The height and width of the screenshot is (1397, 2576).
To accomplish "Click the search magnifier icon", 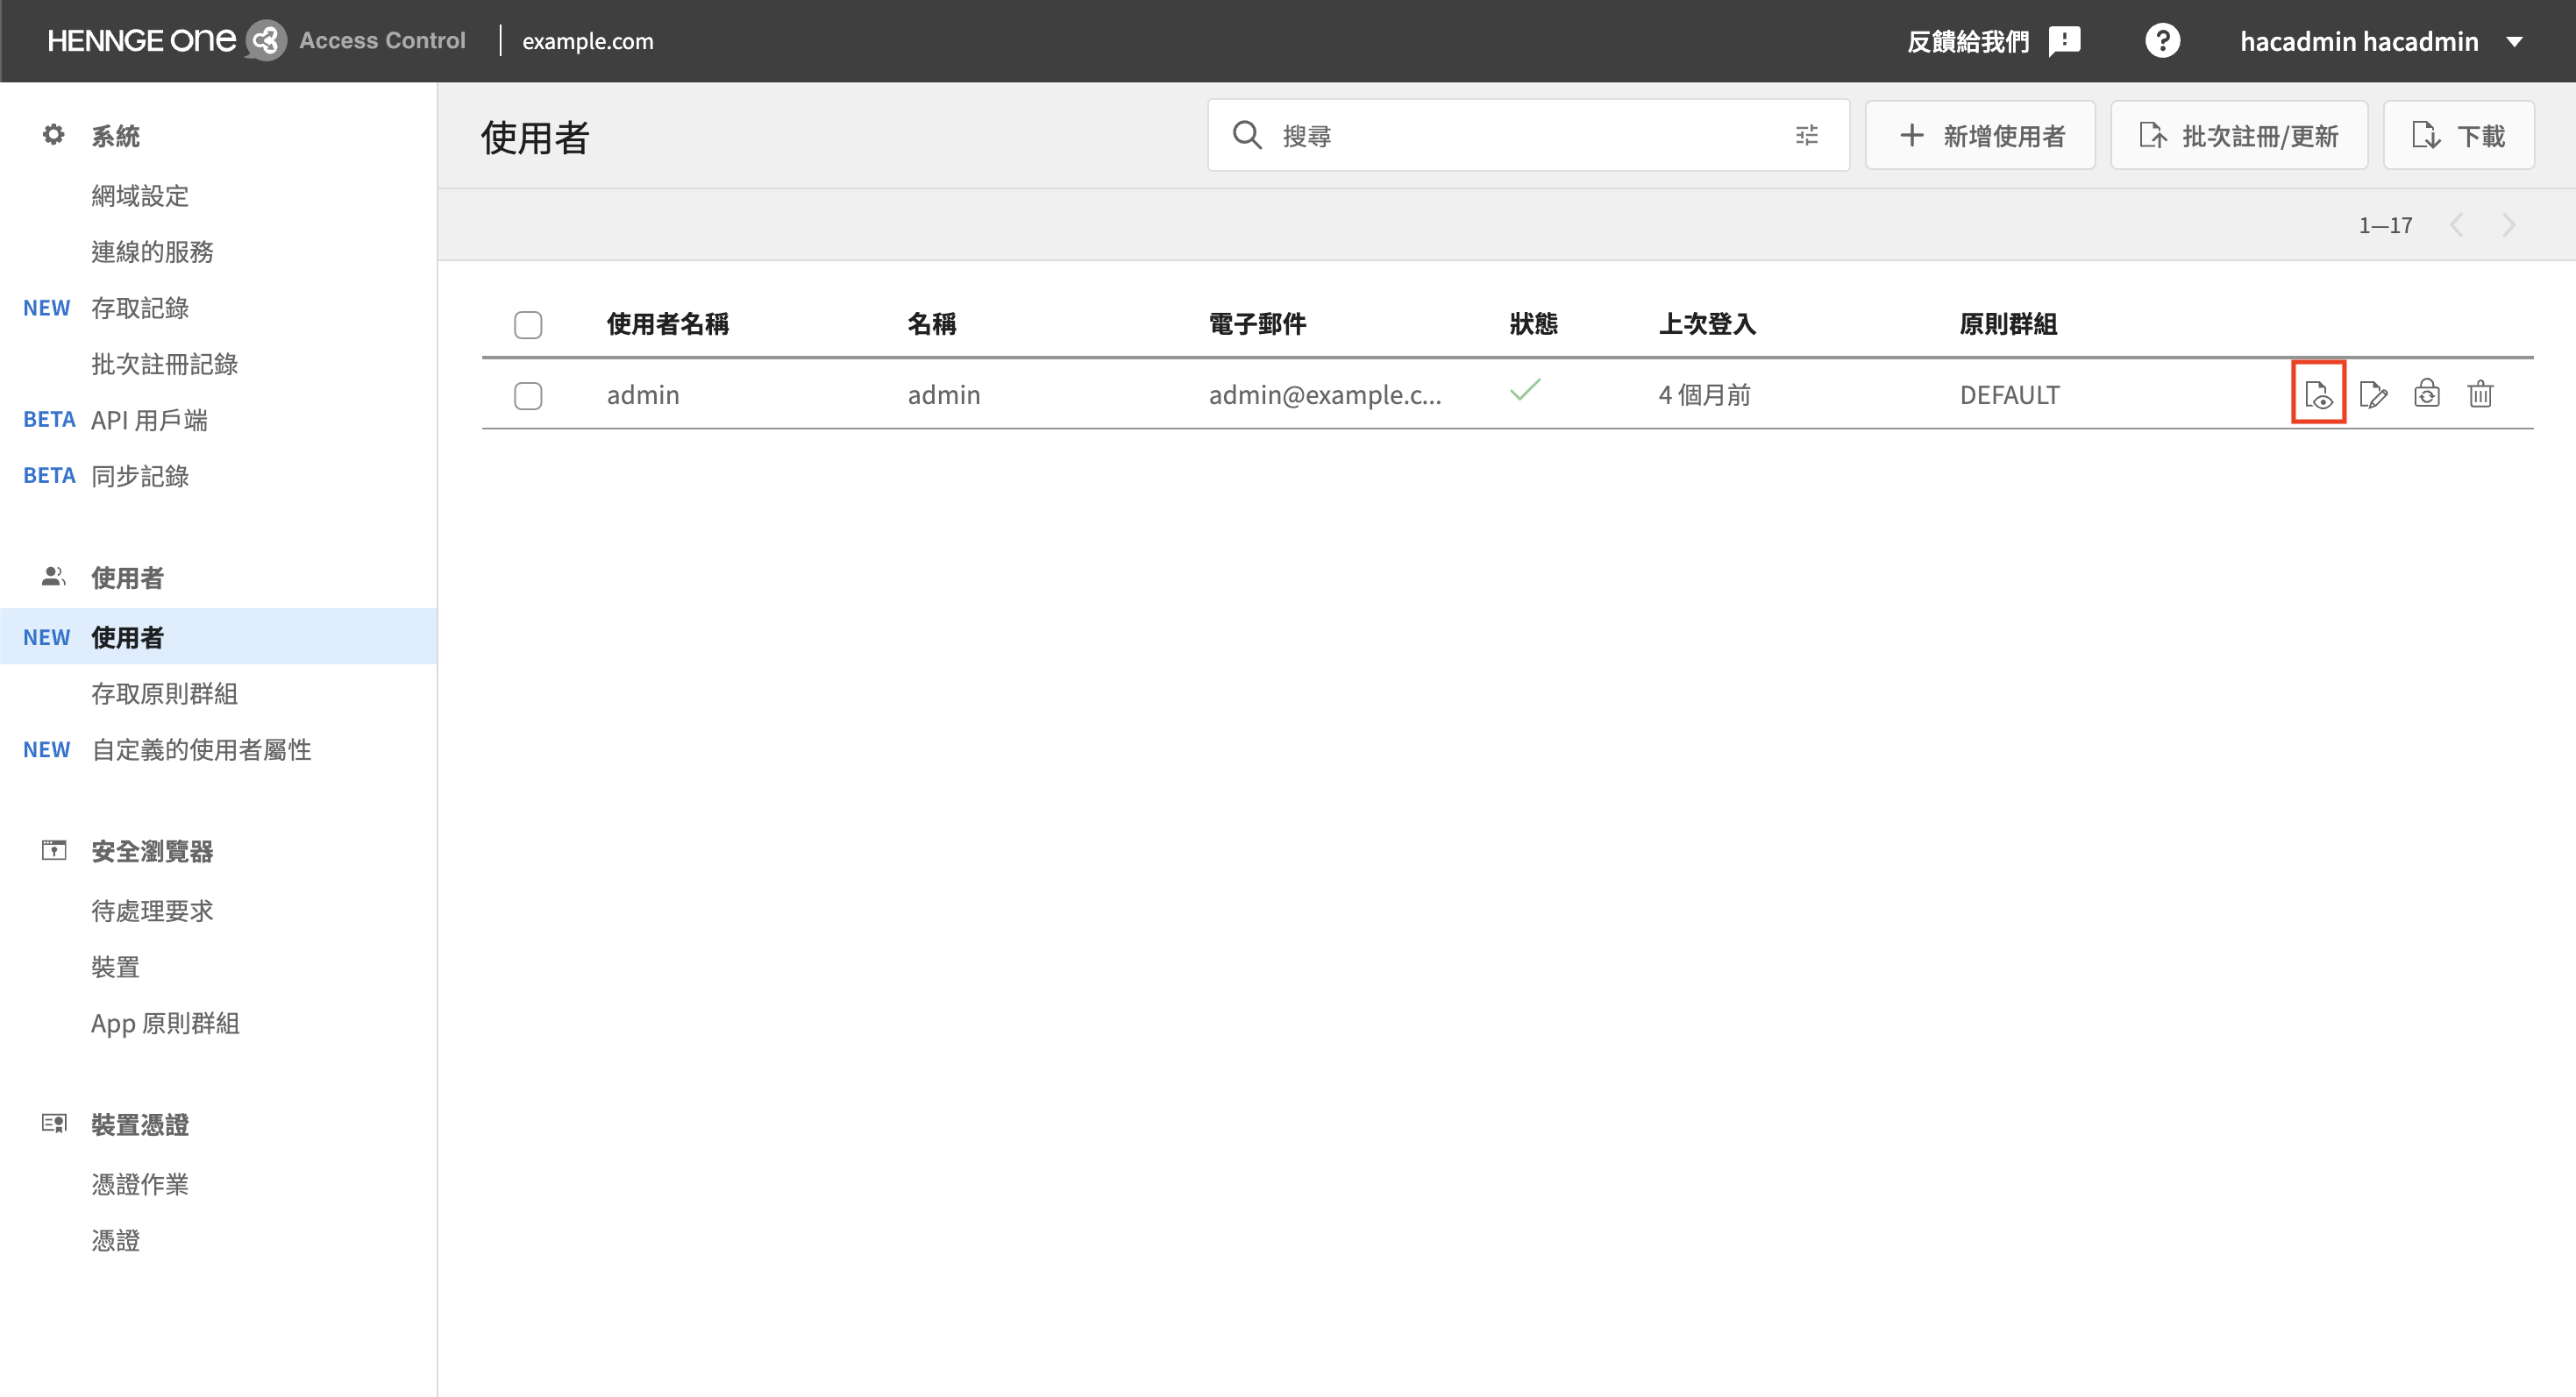I will coord(1247,135).
